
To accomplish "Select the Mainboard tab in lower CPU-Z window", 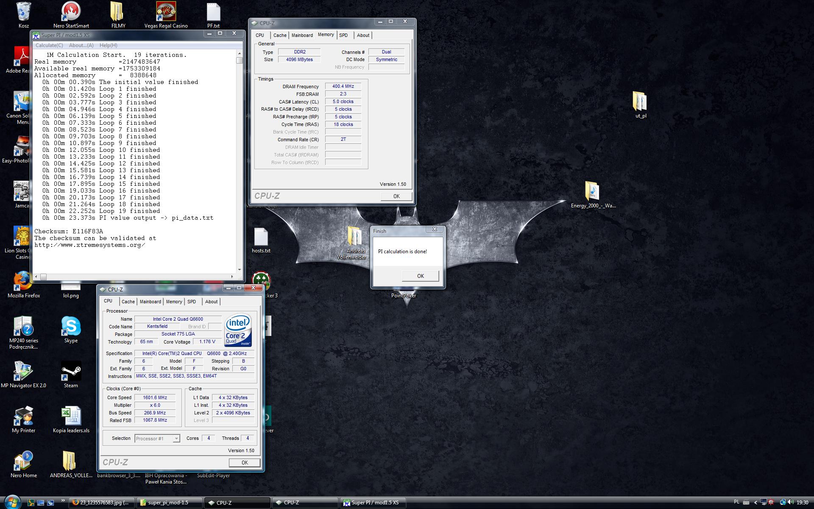I will click(150, 302).
